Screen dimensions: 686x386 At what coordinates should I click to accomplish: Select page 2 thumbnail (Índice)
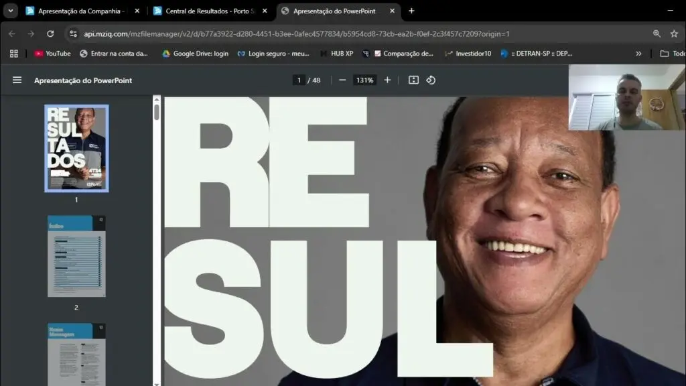(76, 256)
